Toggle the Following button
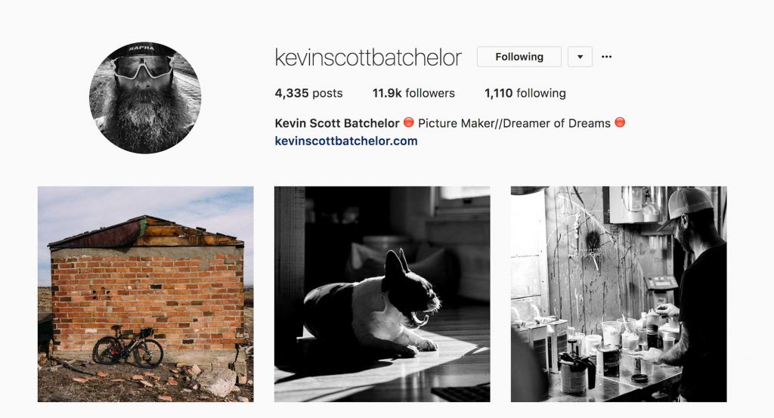Image resolution: width=774 pixels, height=418 pixels. [x=519, y=57]
